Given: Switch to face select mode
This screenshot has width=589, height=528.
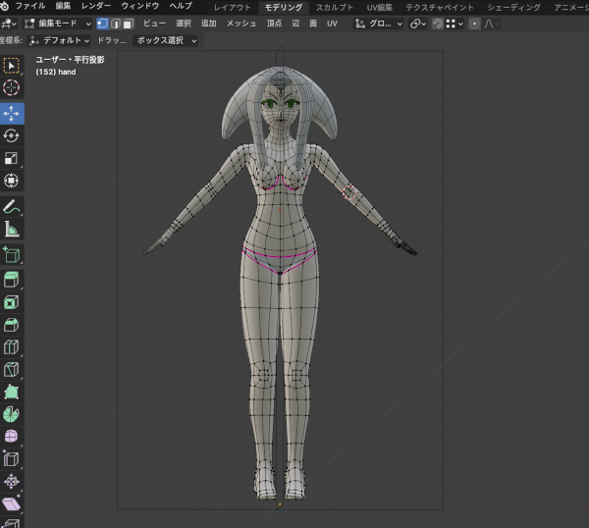Looking at the screenshot, I should point(129,24).
